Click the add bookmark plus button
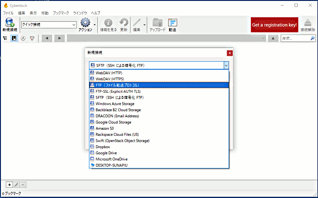The image size is (318, 198). pyautogui.click(x=9, y=185)
